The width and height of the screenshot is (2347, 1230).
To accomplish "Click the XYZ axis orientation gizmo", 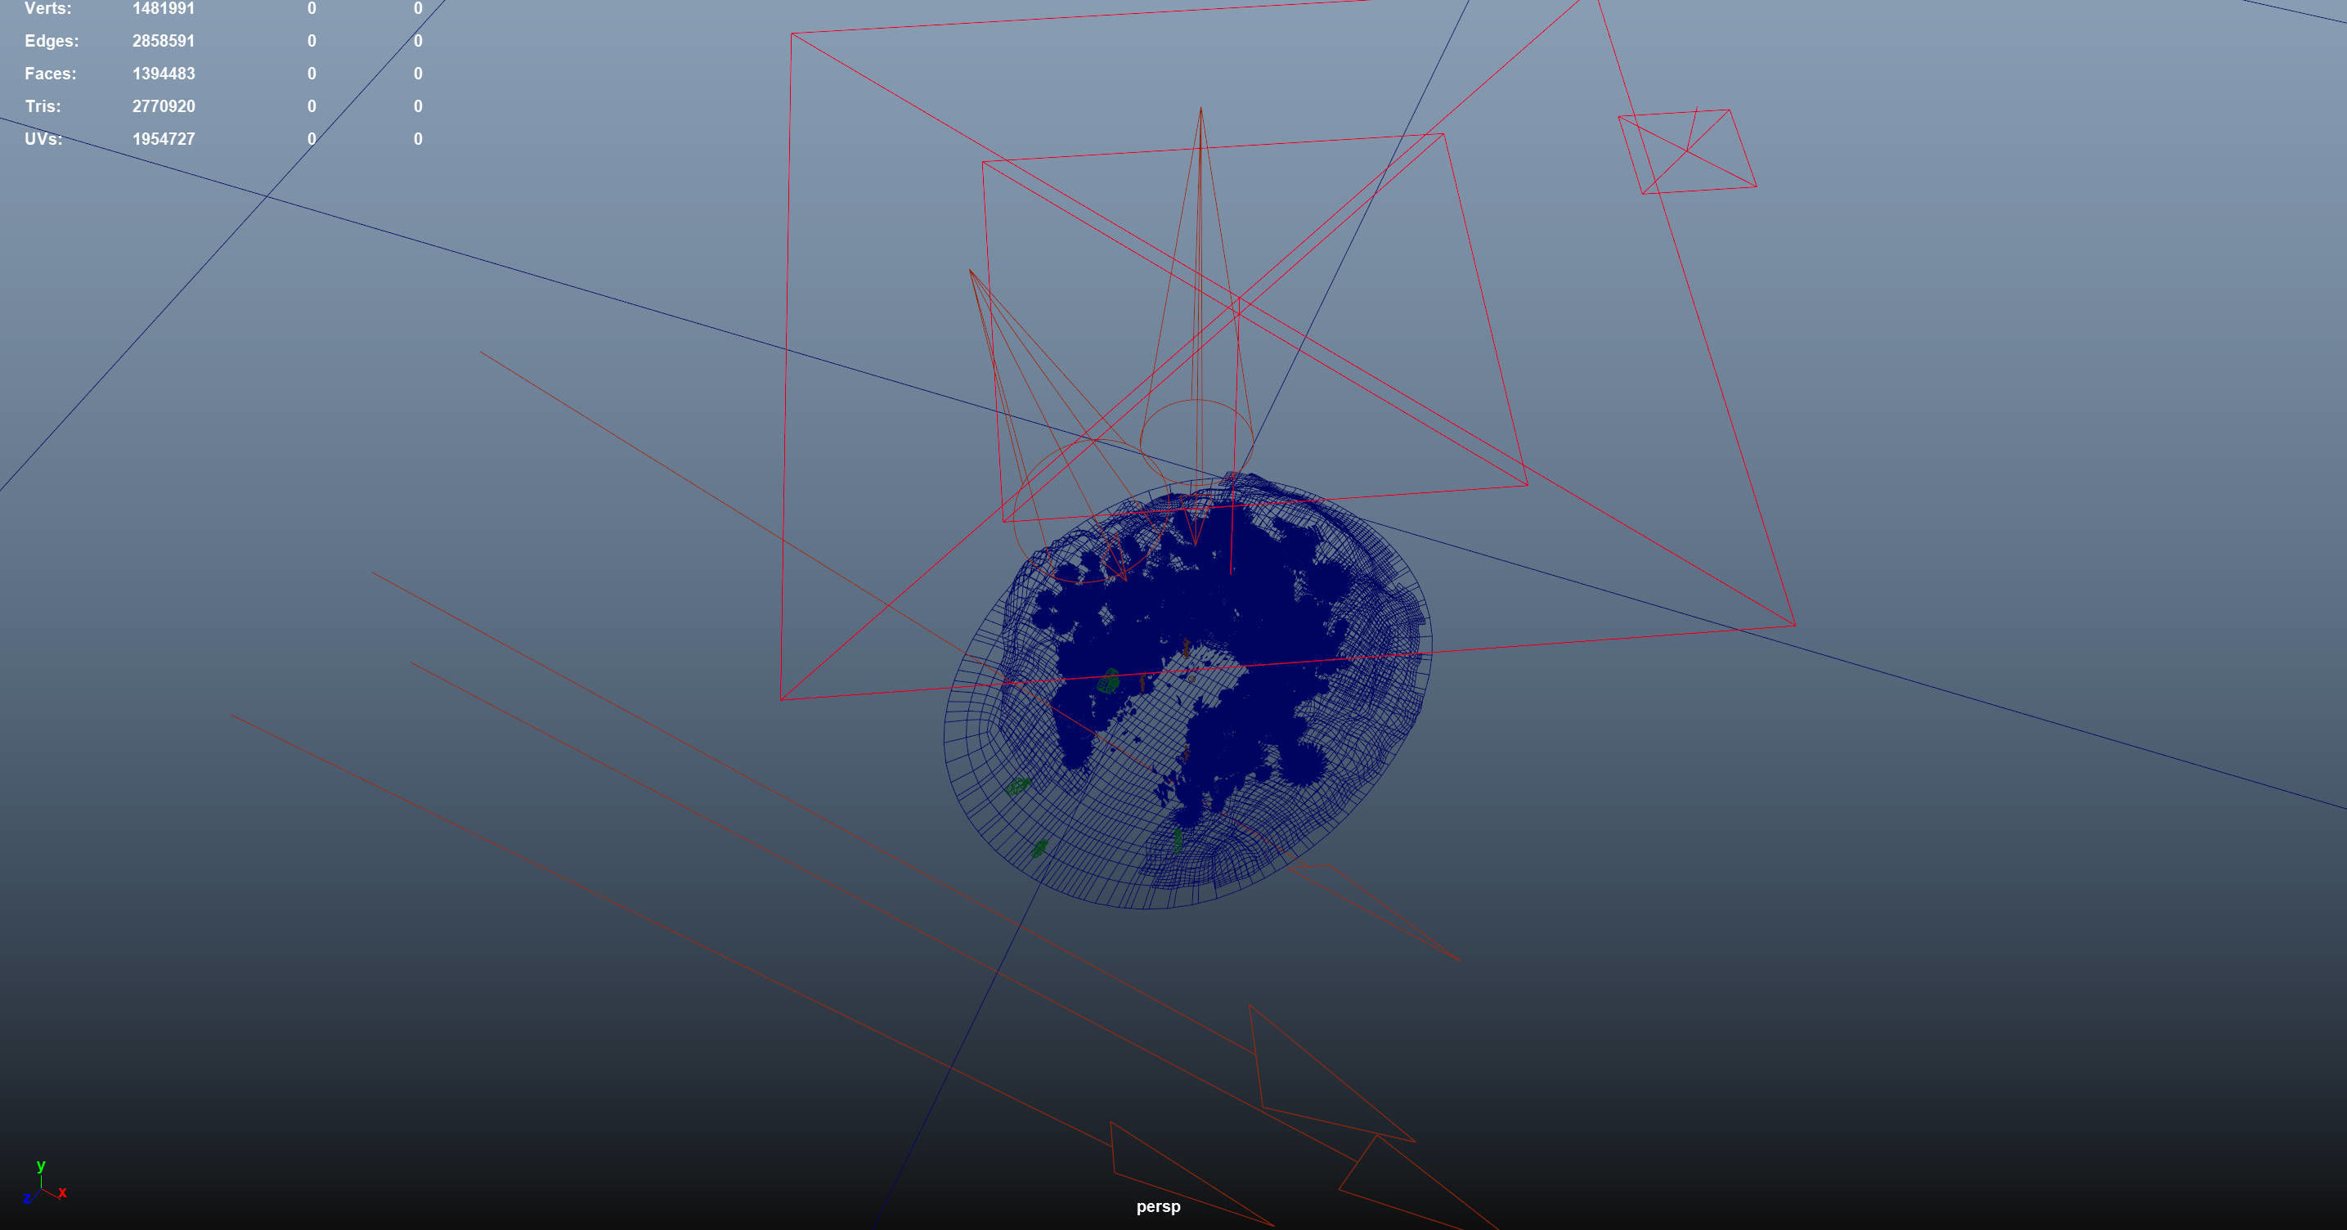I will (x=43, y=1187).
